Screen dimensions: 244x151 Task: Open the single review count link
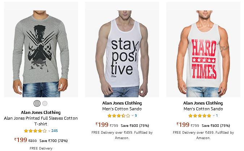217,116
